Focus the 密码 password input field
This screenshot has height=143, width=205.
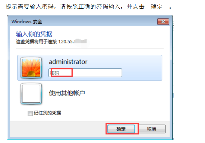coord(85,73)
